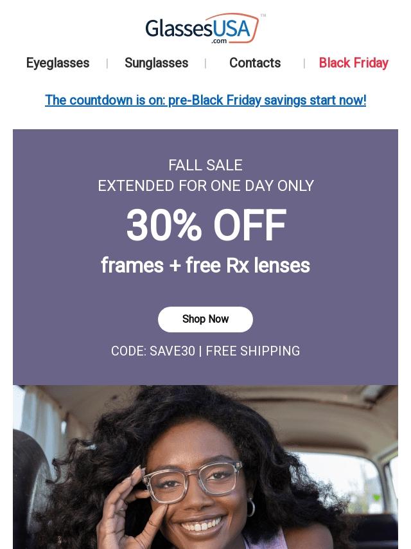
Task: Click the FALL SALE heading
Action: pos(205,165)
